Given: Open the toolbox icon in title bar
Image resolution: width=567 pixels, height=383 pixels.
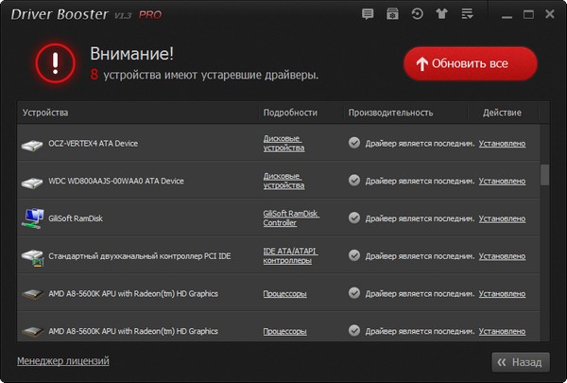Looking at the screenshot, I should pyautogui.click(x=392, y=14).
